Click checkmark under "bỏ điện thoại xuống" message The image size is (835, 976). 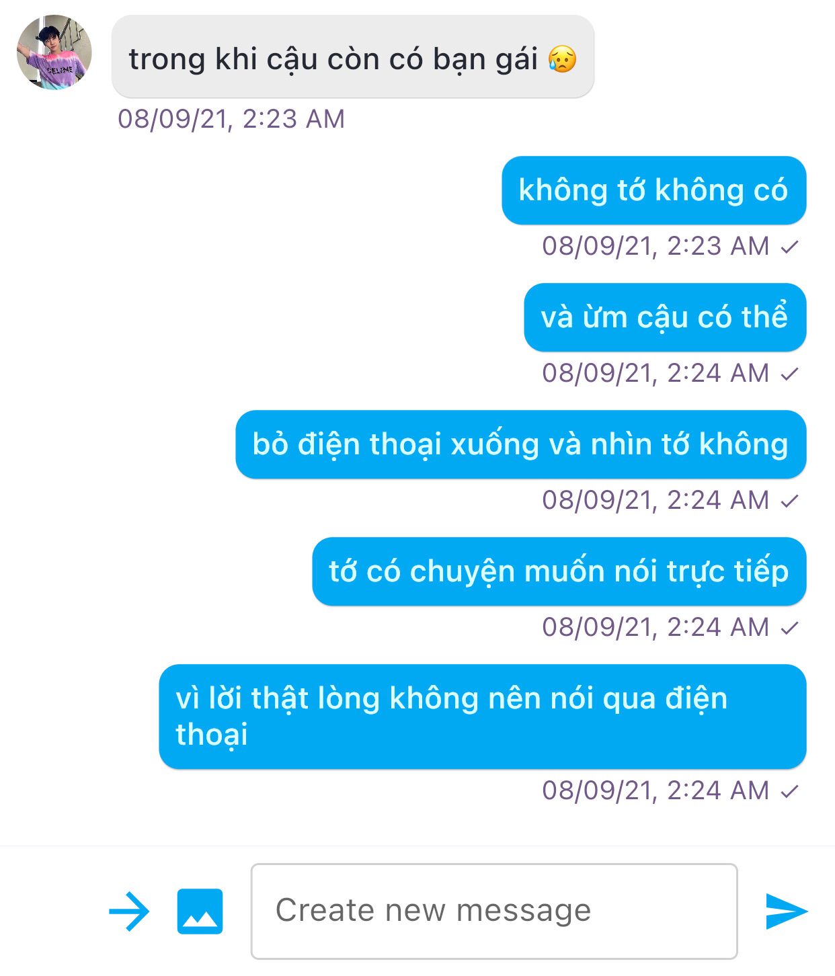(x=789, y=501)
